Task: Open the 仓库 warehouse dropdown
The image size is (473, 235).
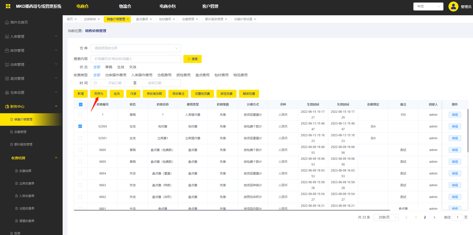Action: click(x=136, y=48)
